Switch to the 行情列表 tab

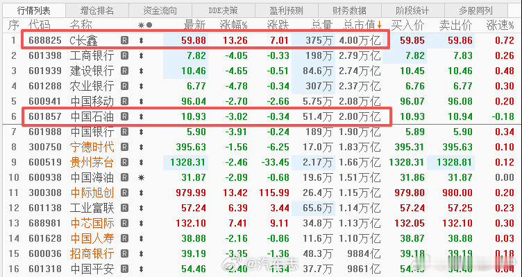(33, 10)
